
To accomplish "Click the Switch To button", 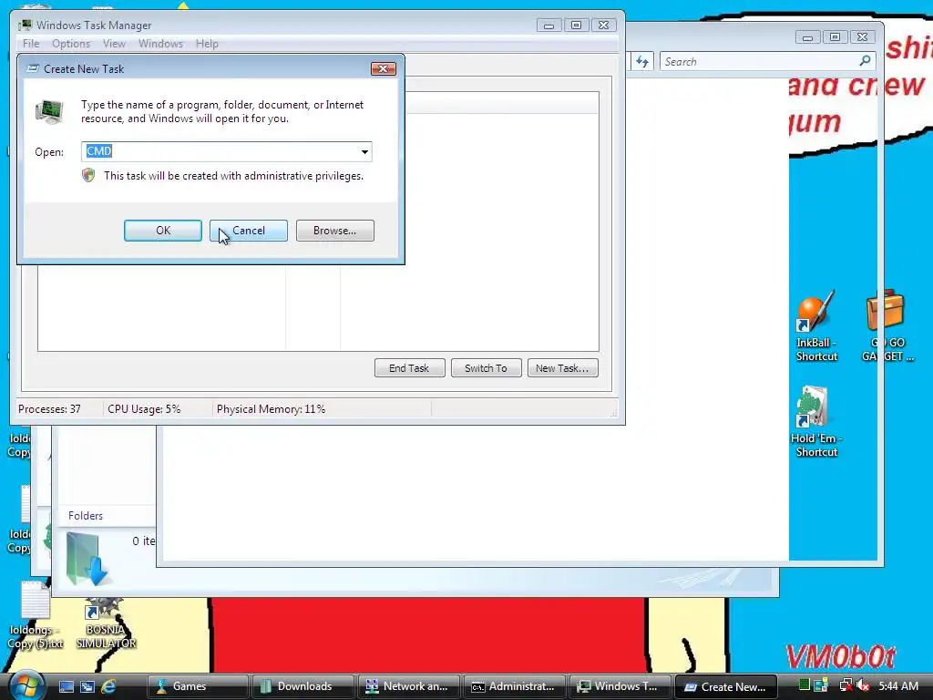I will (x=487, y=368).
